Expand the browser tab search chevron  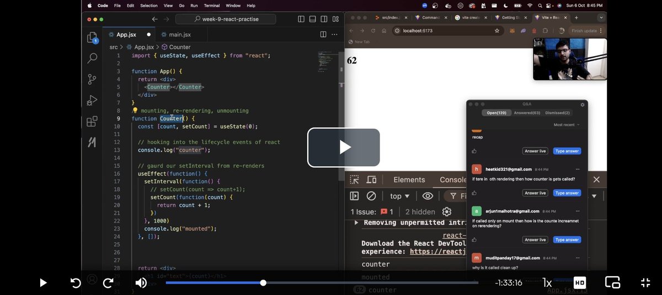pos(601,17)
